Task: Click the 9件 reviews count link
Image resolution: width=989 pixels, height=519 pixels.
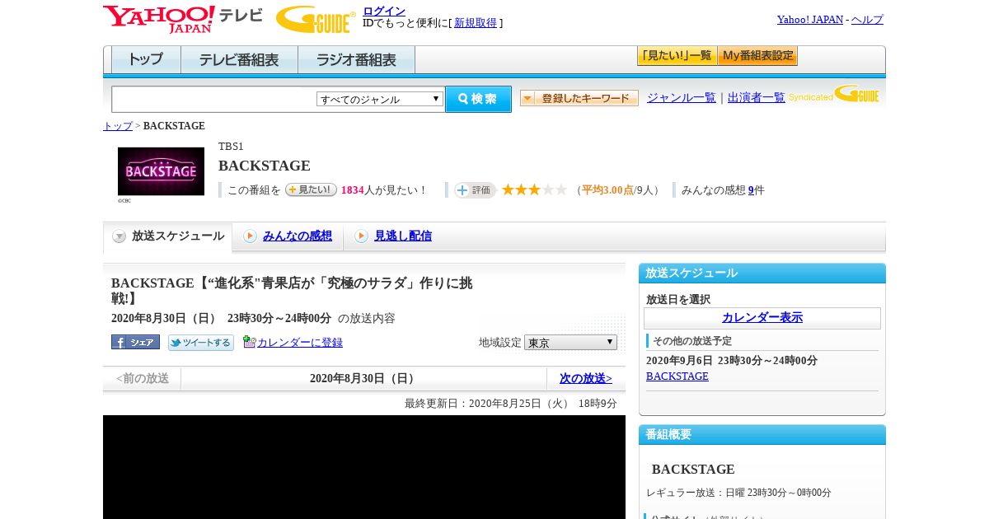Action: tap(751, 189)
